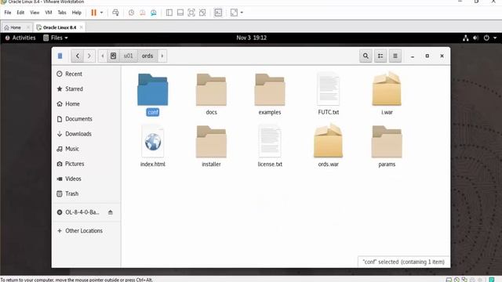This screenshot has height=282, width=502.
Task: Open the snapshot manager icon
Action: [154, 13]
